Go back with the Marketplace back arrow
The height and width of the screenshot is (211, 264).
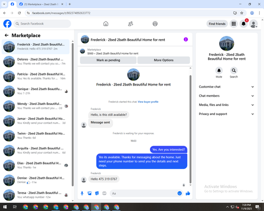(6, 35)
